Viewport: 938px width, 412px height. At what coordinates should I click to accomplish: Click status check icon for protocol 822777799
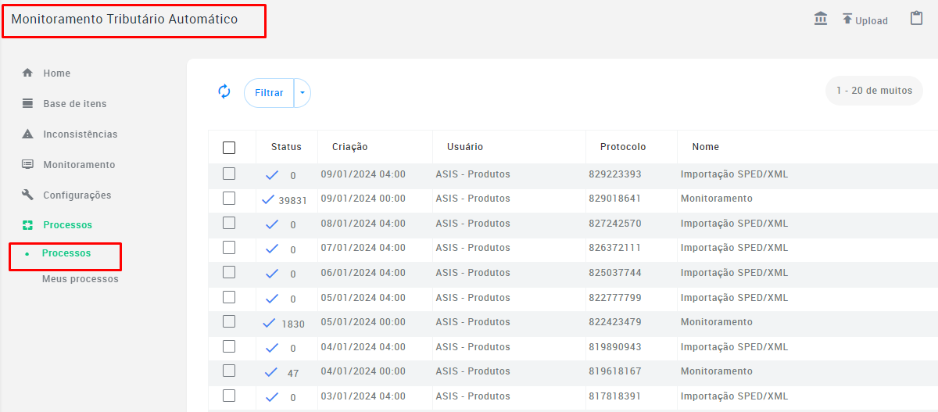pos(272,299)
